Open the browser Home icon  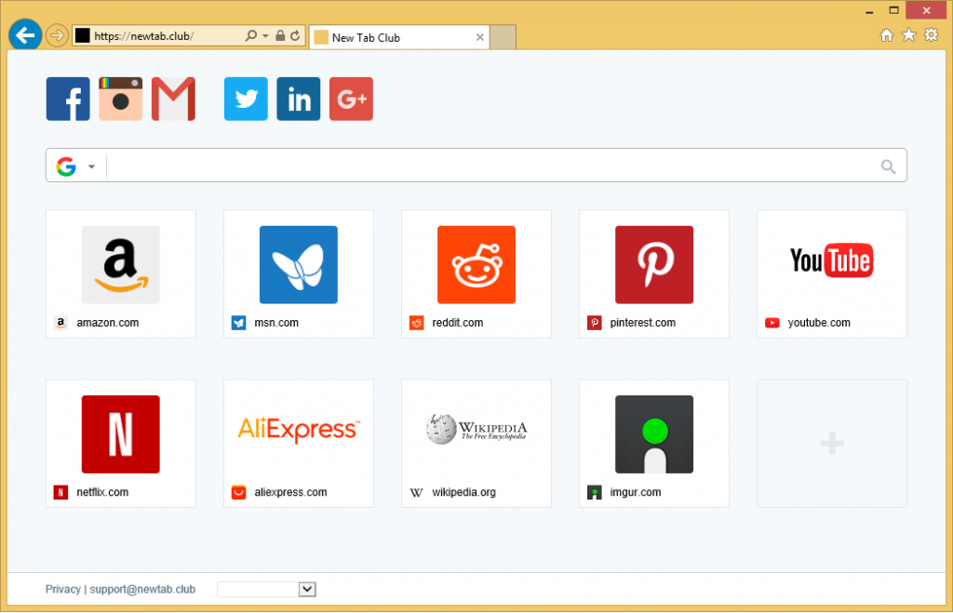point(887,35)
